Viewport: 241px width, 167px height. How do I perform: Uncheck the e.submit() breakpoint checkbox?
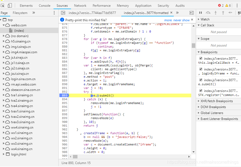[x=201, y=80]
